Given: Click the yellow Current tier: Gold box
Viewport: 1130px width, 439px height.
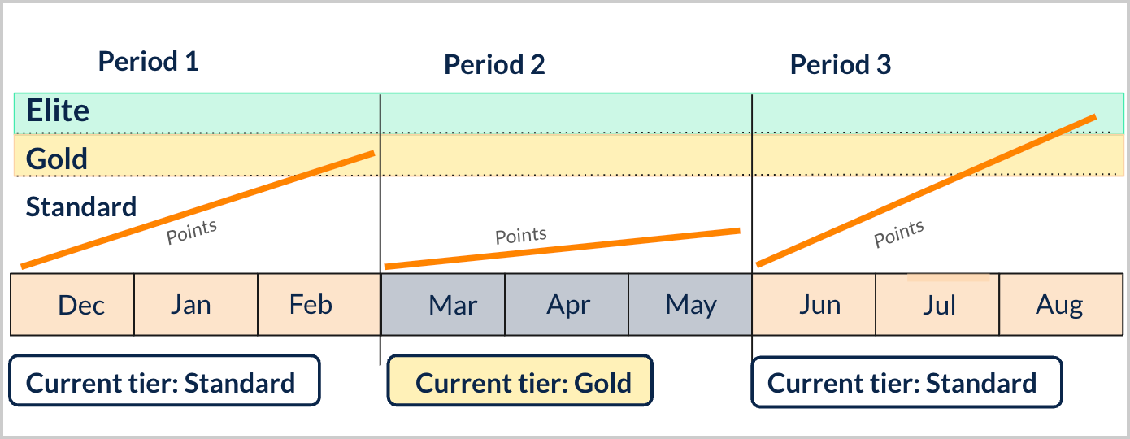Looking at the screenshot, I should click(x=520, y=382).
